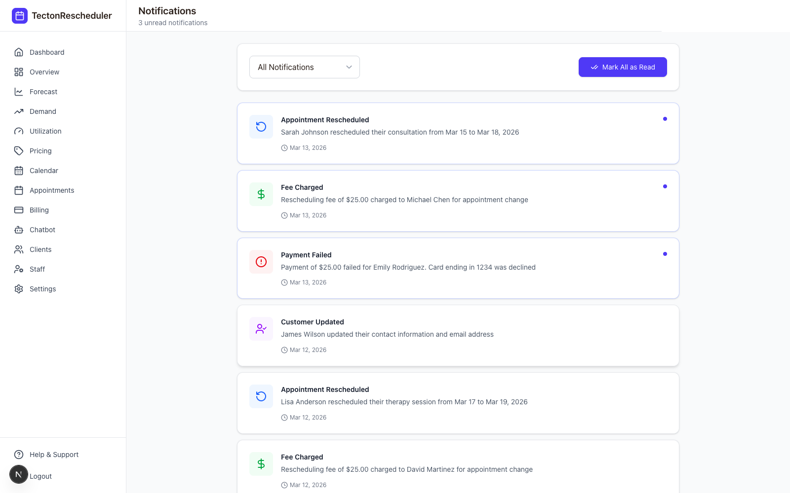Viewport: 790px width, 493px height.
Task: Select the Forecast chart icon
Action: [19, 92]
